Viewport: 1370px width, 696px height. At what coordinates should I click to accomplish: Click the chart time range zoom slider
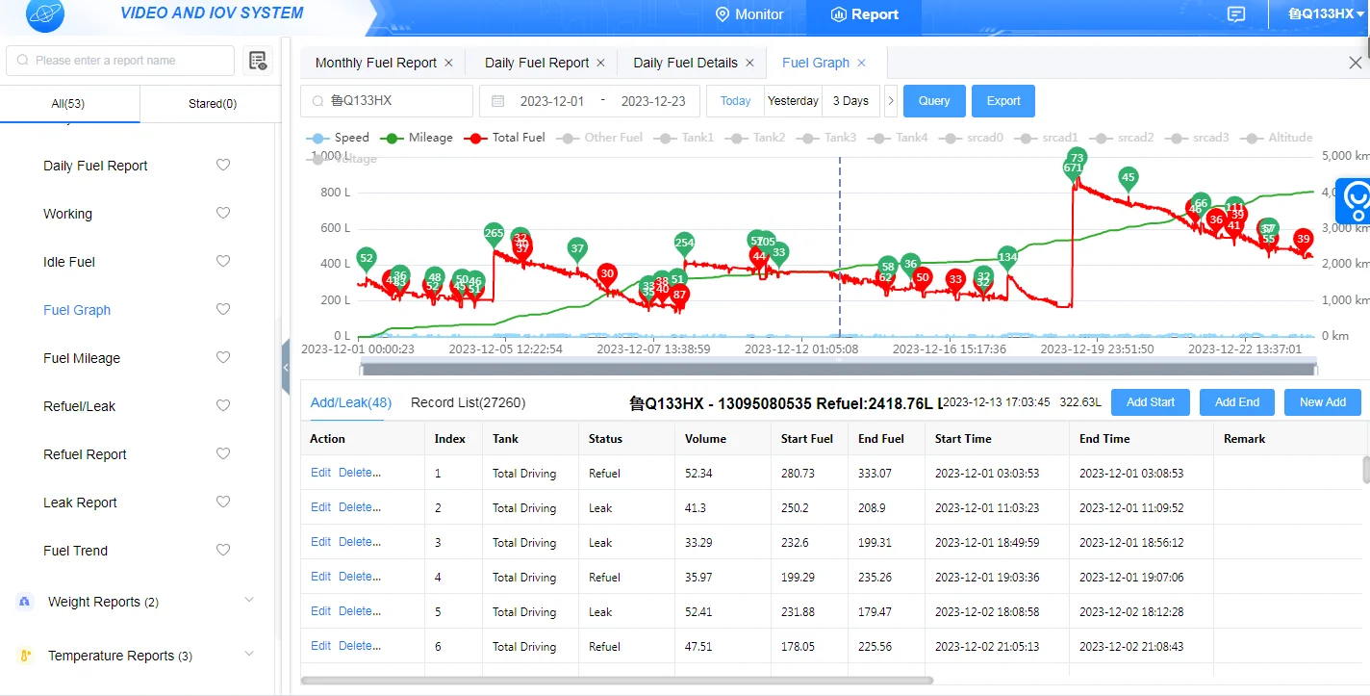837,370
